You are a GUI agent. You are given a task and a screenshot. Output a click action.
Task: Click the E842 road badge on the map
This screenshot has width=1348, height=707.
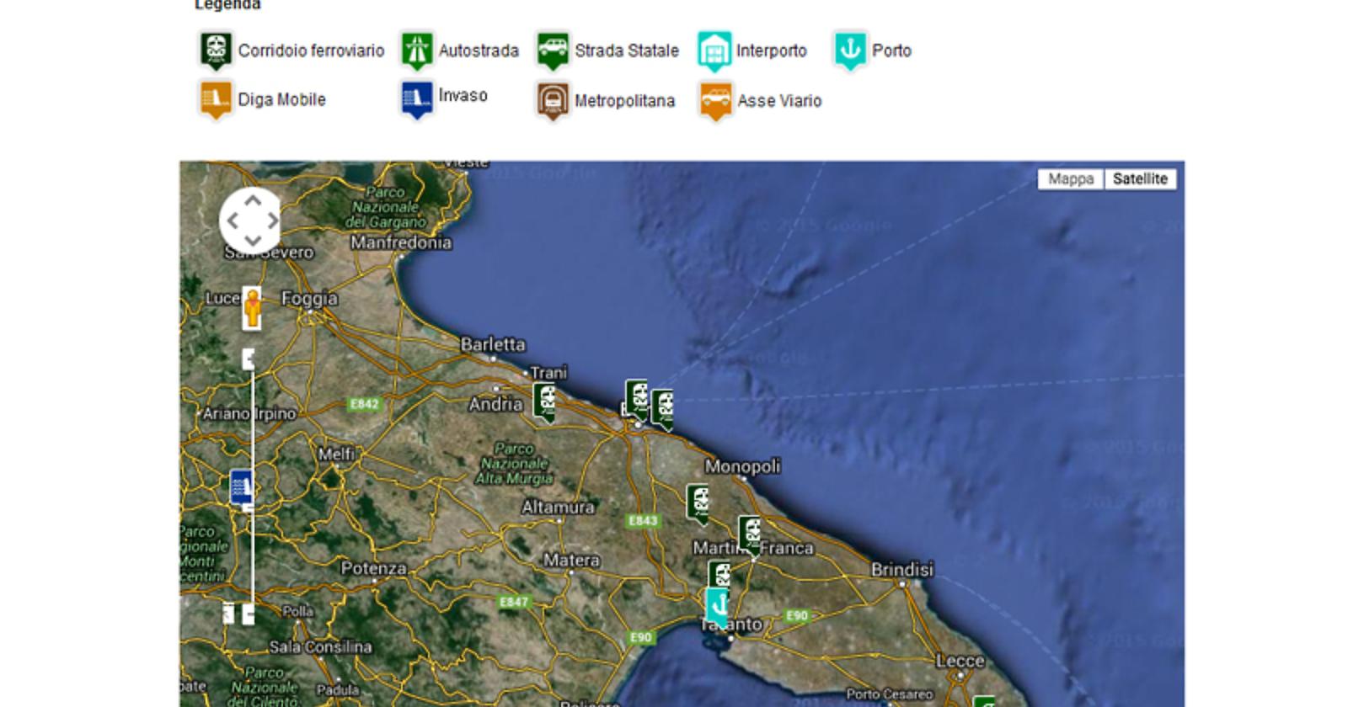coord(364,404)
